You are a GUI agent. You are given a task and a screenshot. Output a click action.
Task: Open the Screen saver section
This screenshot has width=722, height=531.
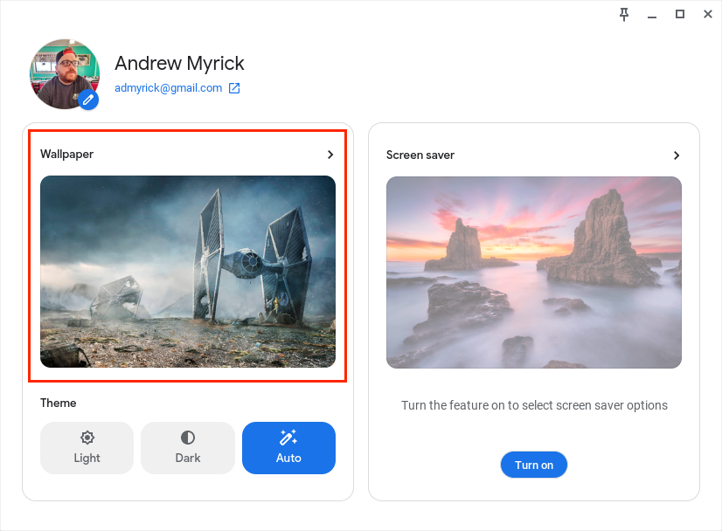(420, 155)
